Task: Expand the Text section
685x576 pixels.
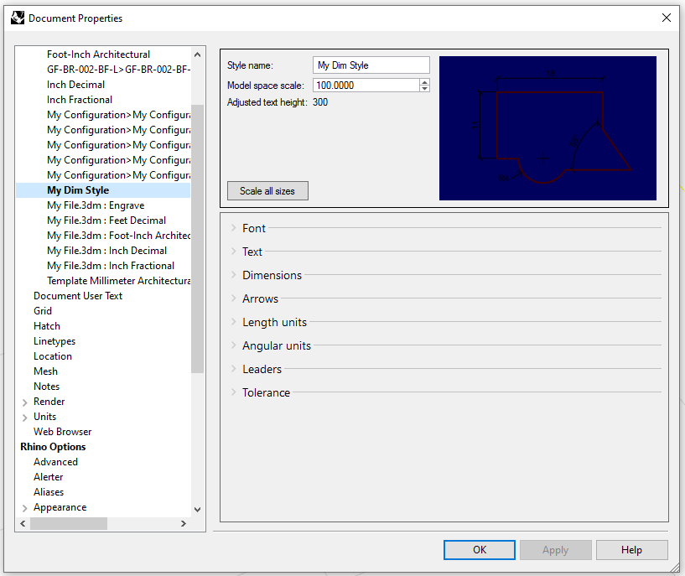Action: tap(252, 252)
